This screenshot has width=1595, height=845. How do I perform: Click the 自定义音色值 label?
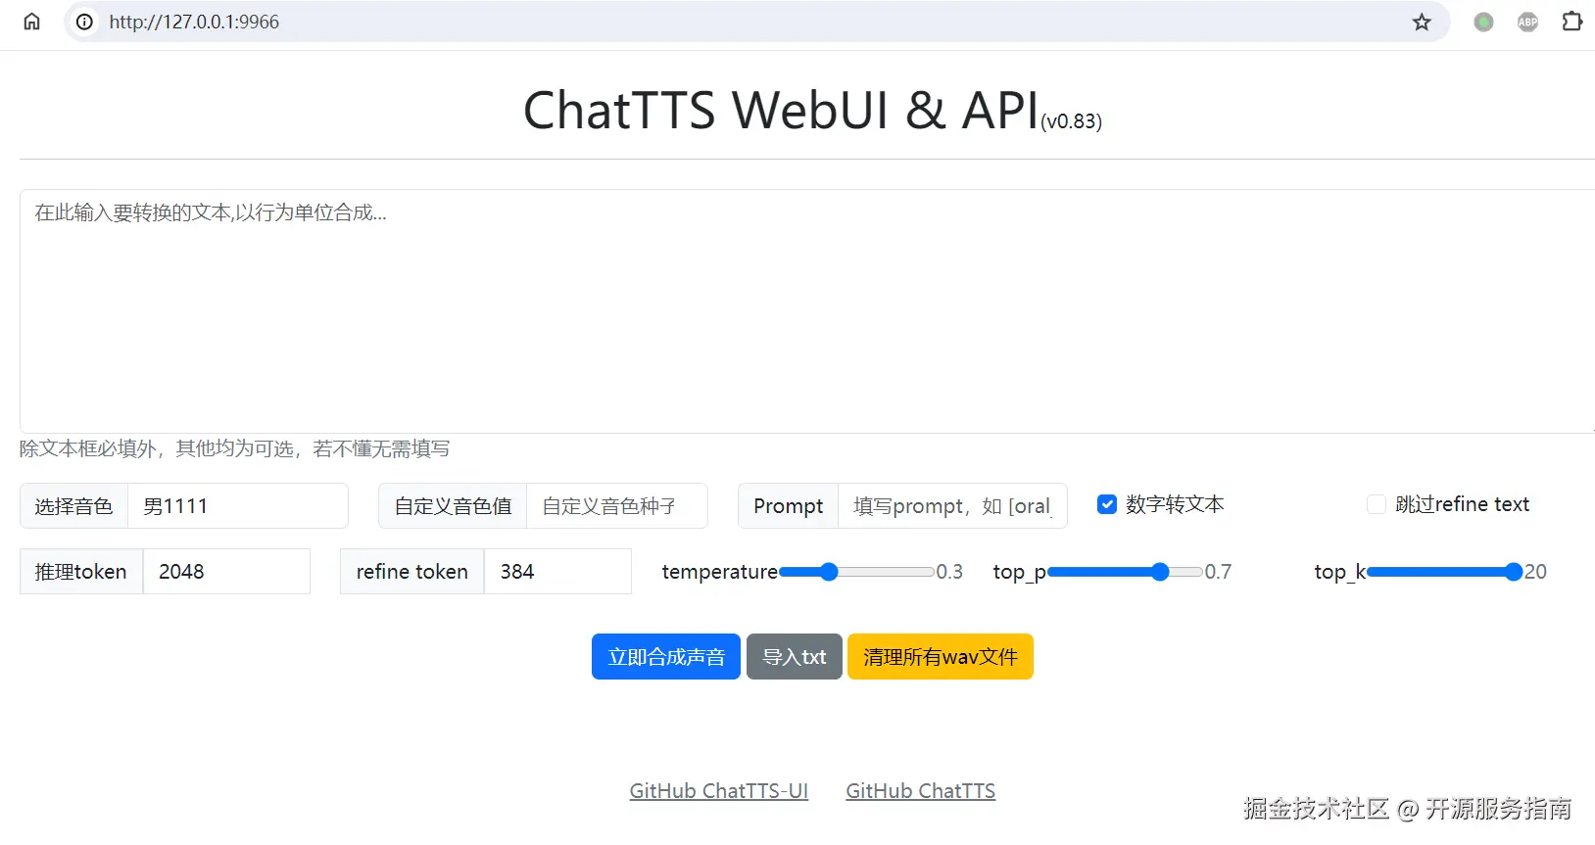point(453,506)
